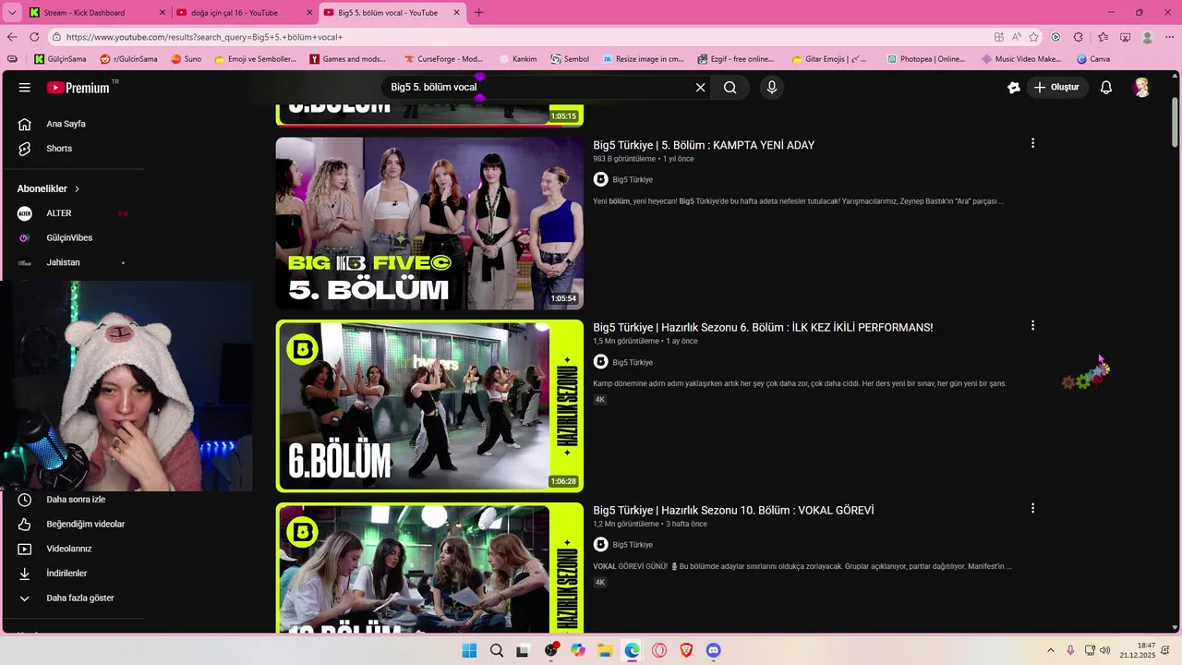The height and width of the screenshot is (665, 1182).
Task: Start voice search with microphone icon
Action: (772, 87)
